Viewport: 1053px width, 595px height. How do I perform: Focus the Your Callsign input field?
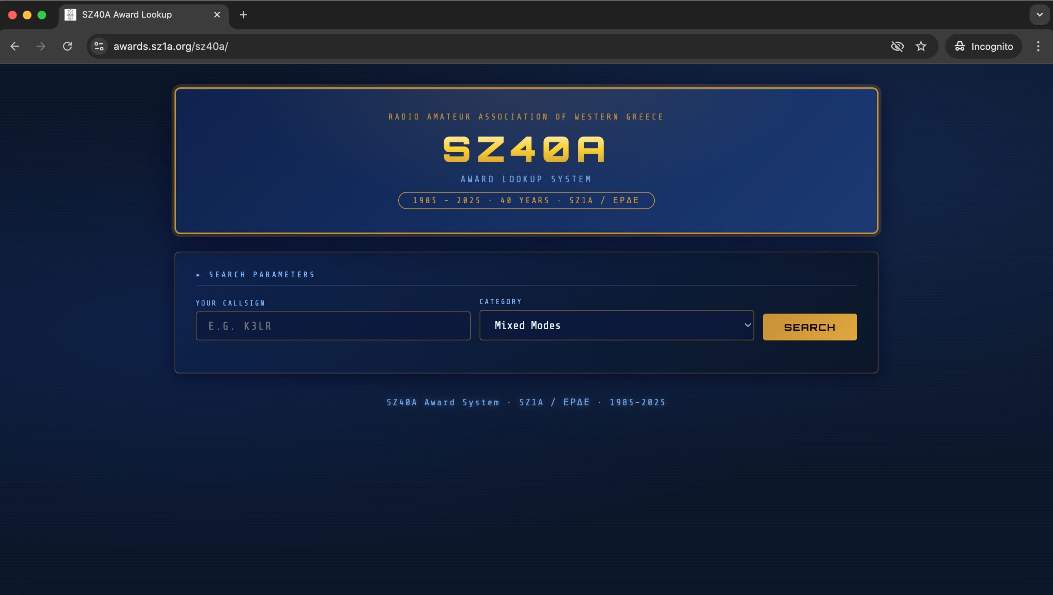click(333, 326)
